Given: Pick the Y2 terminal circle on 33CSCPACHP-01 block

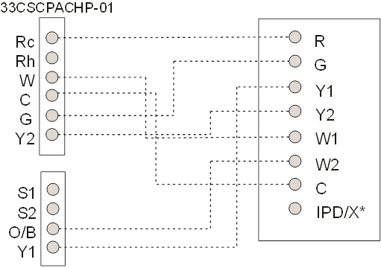Looking at the screenshot, I should (52, 135).
